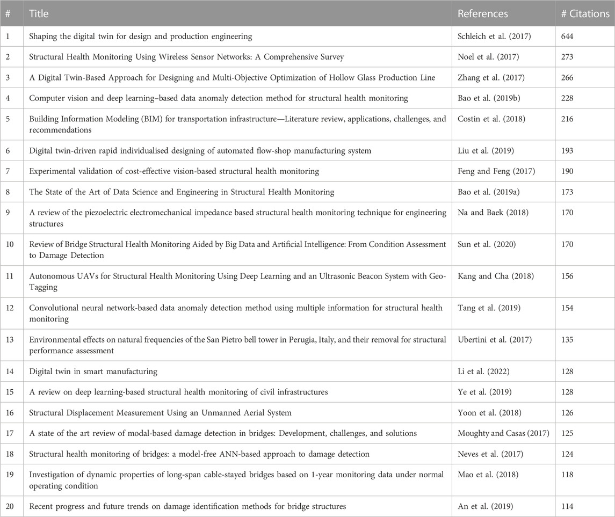Click citation count 114
Screen dimensions: 615x517
coord(567,506)
